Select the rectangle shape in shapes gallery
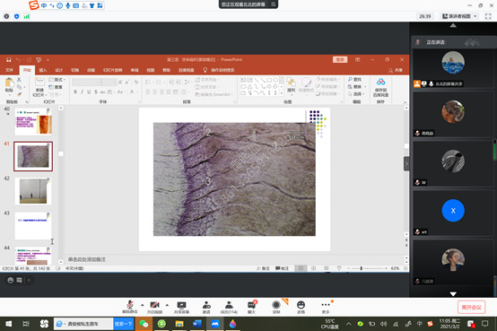This screenshot has width=497, height=331. 269,80
